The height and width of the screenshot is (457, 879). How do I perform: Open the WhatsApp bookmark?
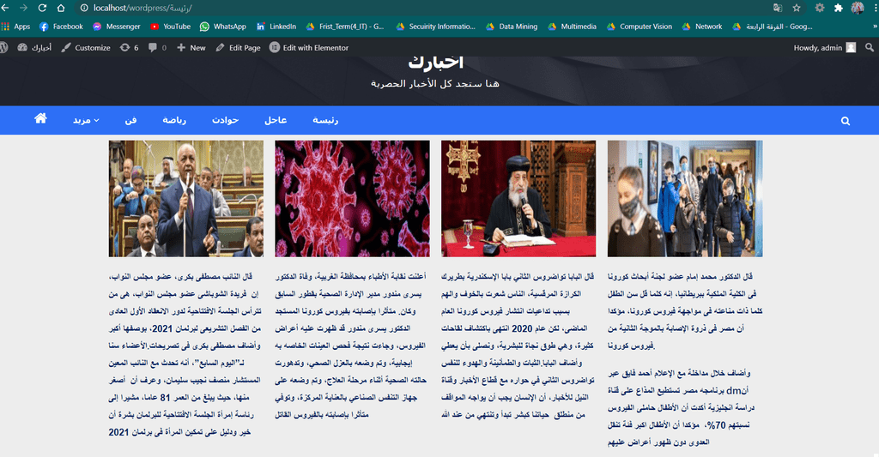point(223,27)
